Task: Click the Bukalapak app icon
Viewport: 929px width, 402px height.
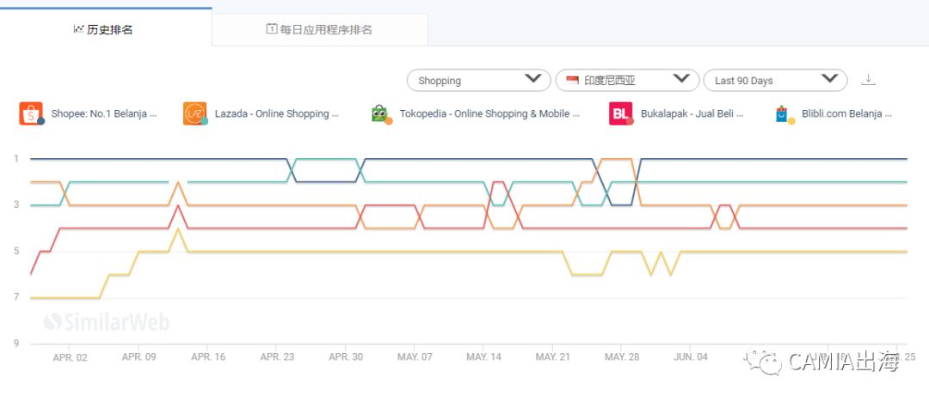Action: (x=620, y=113)
